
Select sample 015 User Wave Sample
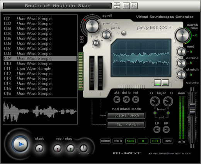pos(40,89)
